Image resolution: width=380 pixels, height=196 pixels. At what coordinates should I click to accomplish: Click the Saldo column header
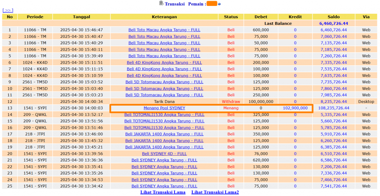tap(334, 17)
